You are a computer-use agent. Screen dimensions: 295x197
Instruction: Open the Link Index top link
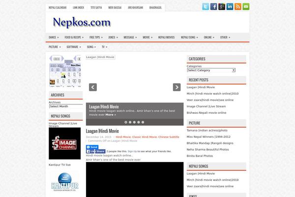click(79, 7)
